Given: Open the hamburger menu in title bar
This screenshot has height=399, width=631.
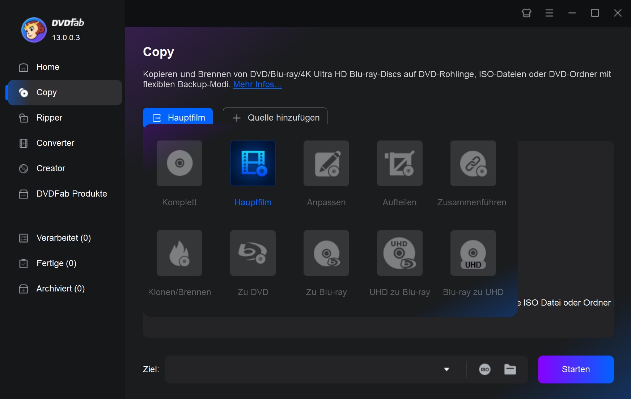Looking at the screenshot, I should [x=550, y=13].
